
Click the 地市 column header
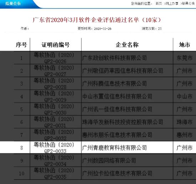click(185, 45)
